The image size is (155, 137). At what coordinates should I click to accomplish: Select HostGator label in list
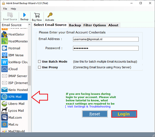coord(16,34)
